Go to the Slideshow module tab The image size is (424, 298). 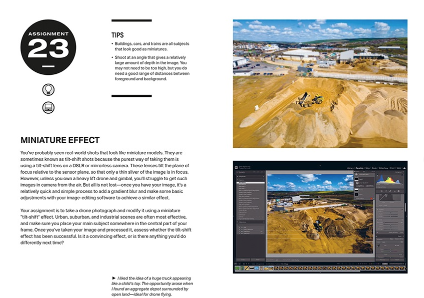click(x=383, y=168)
